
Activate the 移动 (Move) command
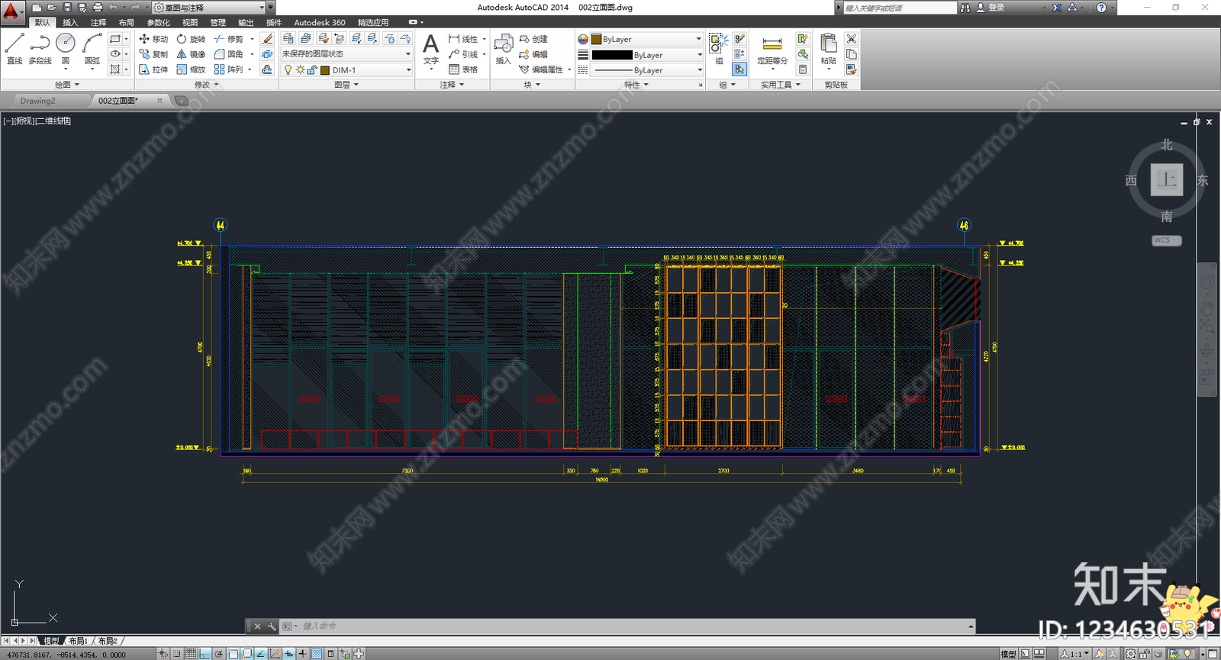153,39
